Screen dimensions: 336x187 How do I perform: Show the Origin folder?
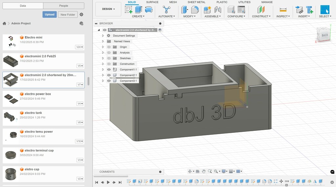pos(109,47)
